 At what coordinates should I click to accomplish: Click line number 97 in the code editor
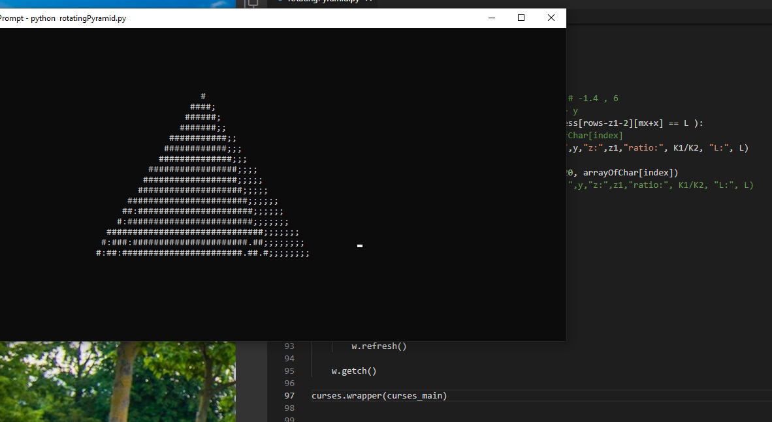pyautogui.click(x=289, y=395)
